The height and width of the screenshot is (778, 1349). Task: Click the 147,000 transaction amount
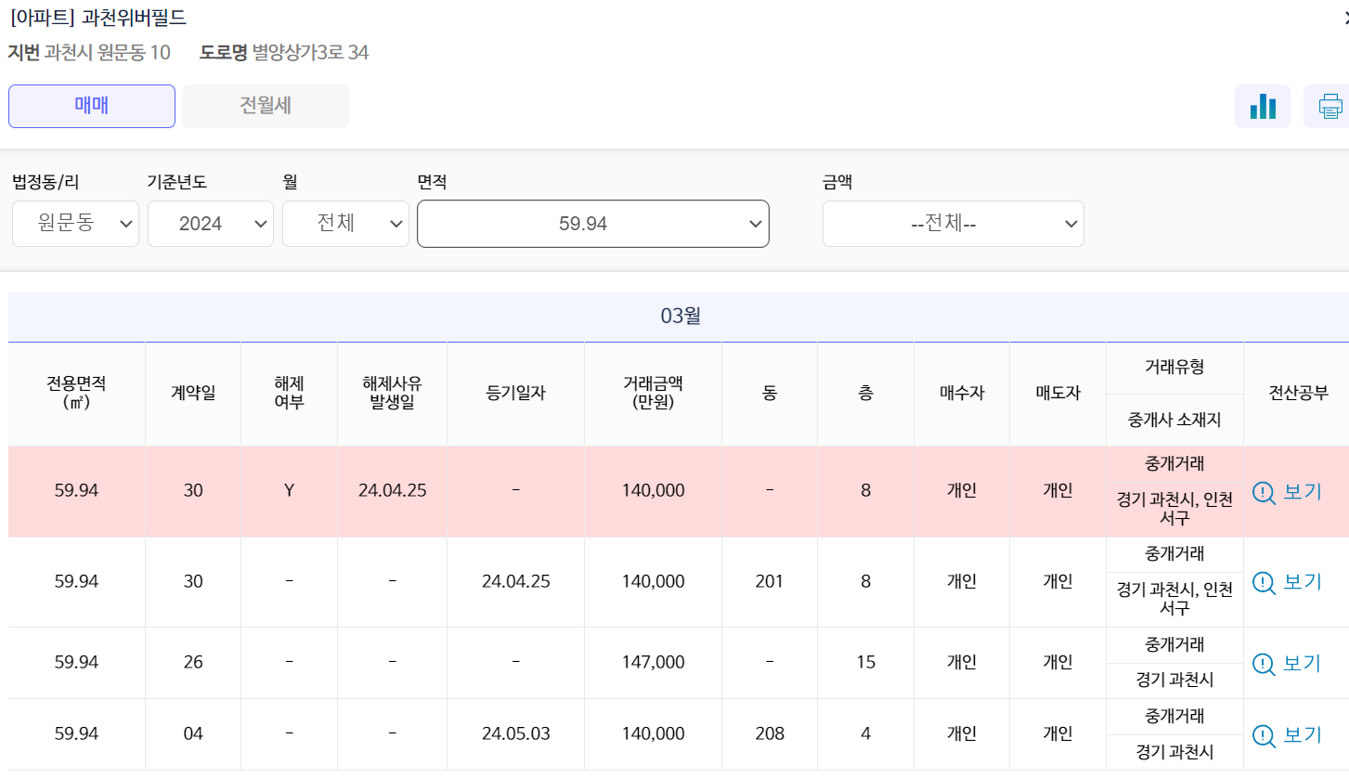pos(653,662)
